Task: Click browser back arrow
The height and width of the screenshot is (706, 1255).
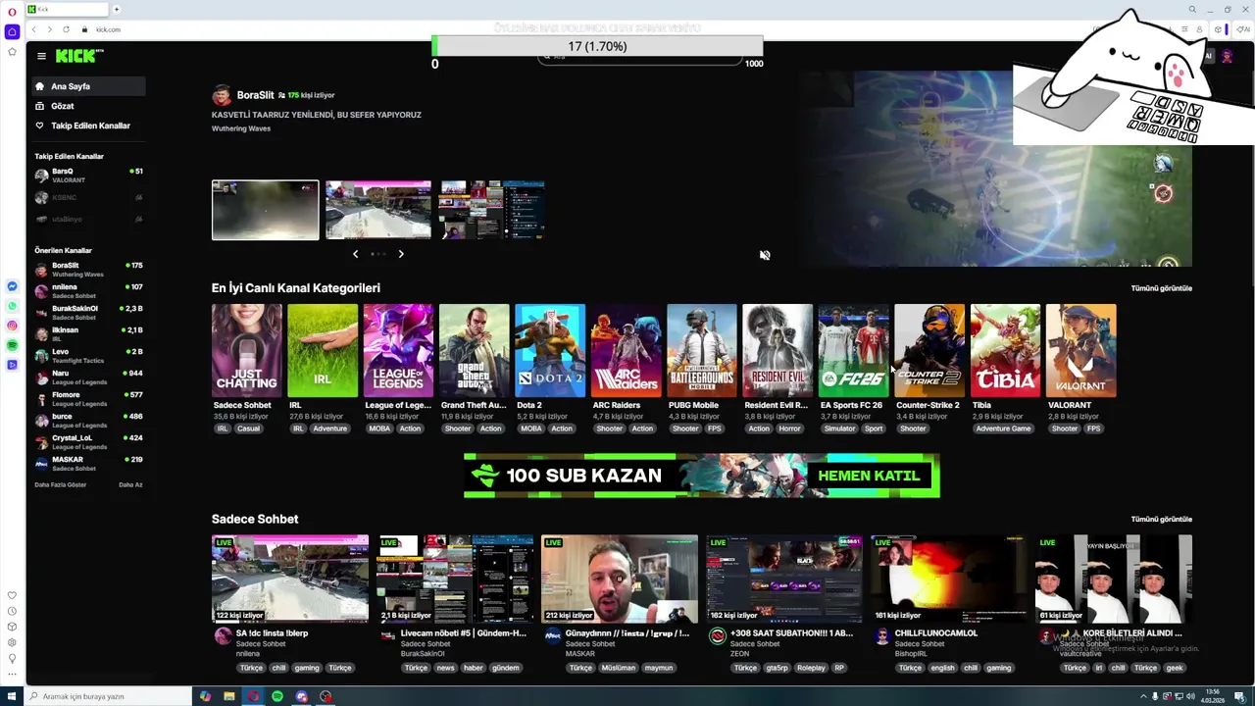Action: tap(34, 29)
